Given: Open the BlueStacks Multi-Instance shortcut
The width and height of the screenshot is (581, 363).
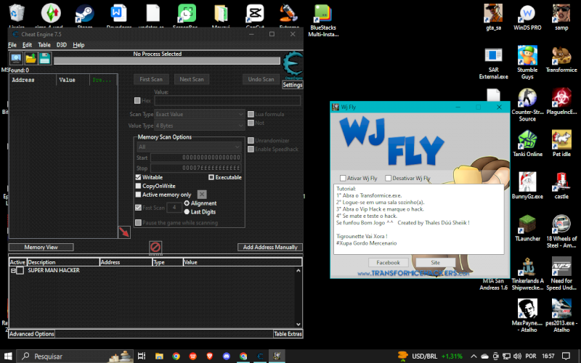Looking at the screenshot, I should (x=323, y=20).
